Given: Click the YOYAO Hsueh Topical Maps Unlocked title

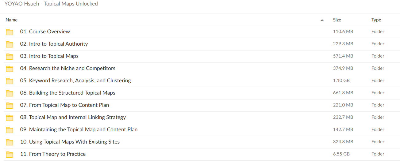Looking at the screenshot, I should click(51, 4).
